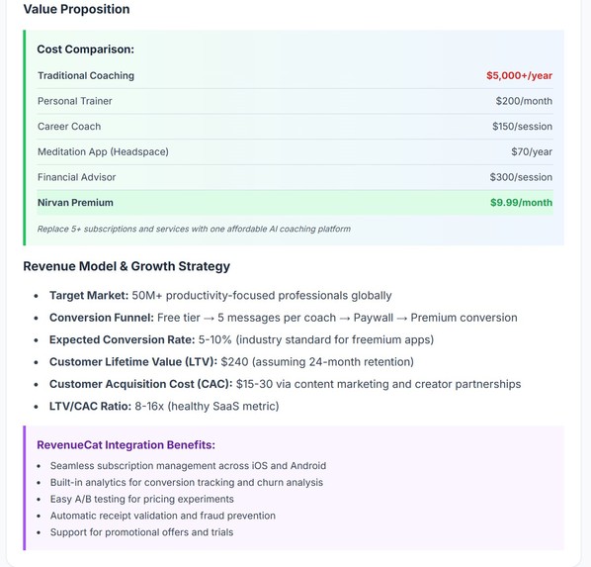Click the Revenue Model & Growth Strategy heading

[127, 266]
